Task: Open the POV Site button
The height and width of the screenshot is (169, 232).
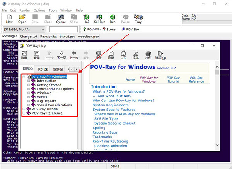Action: pos(130,29)
